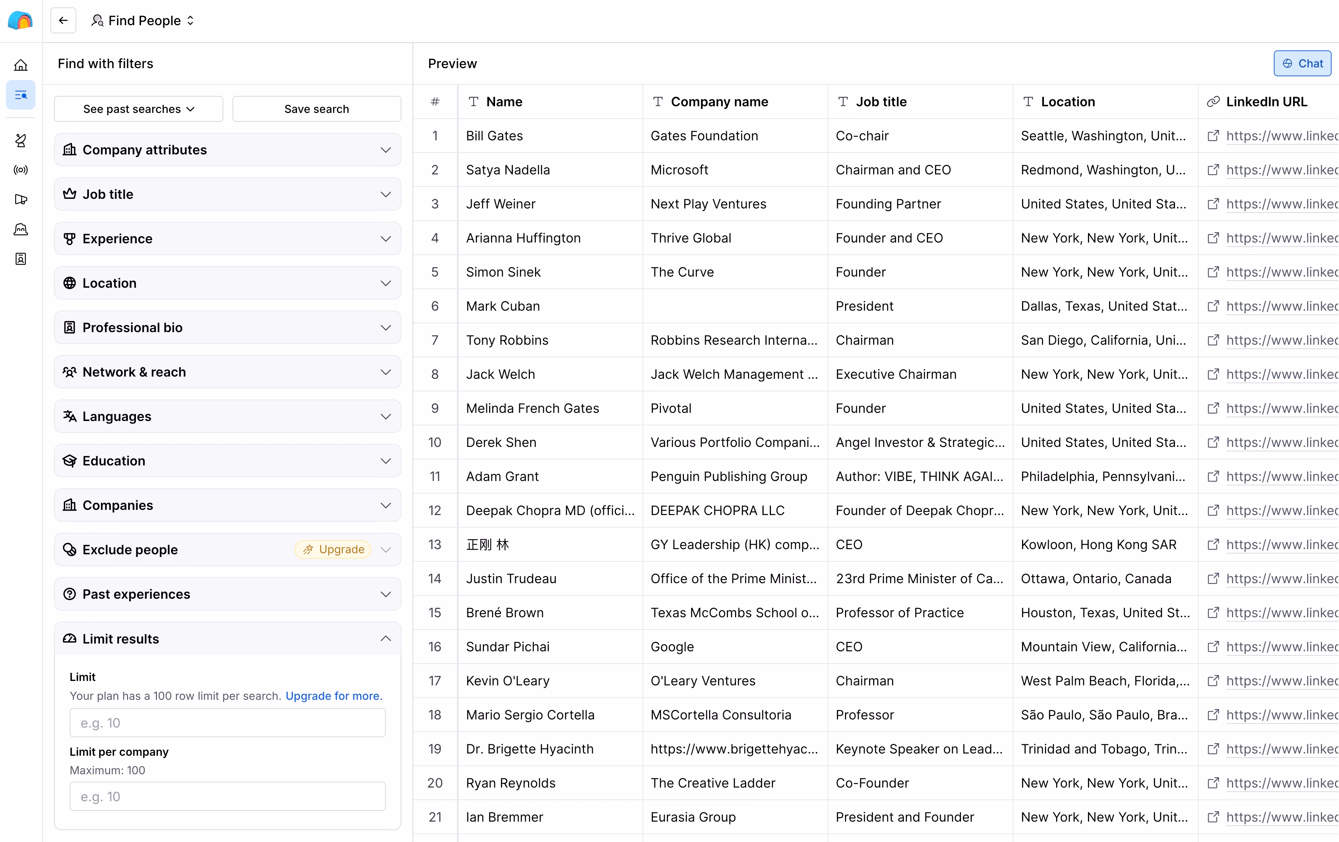Open Jeff Weiner LinkedIn external link icon
The height and width of the screenshot is (842, 1339).
1213,204
